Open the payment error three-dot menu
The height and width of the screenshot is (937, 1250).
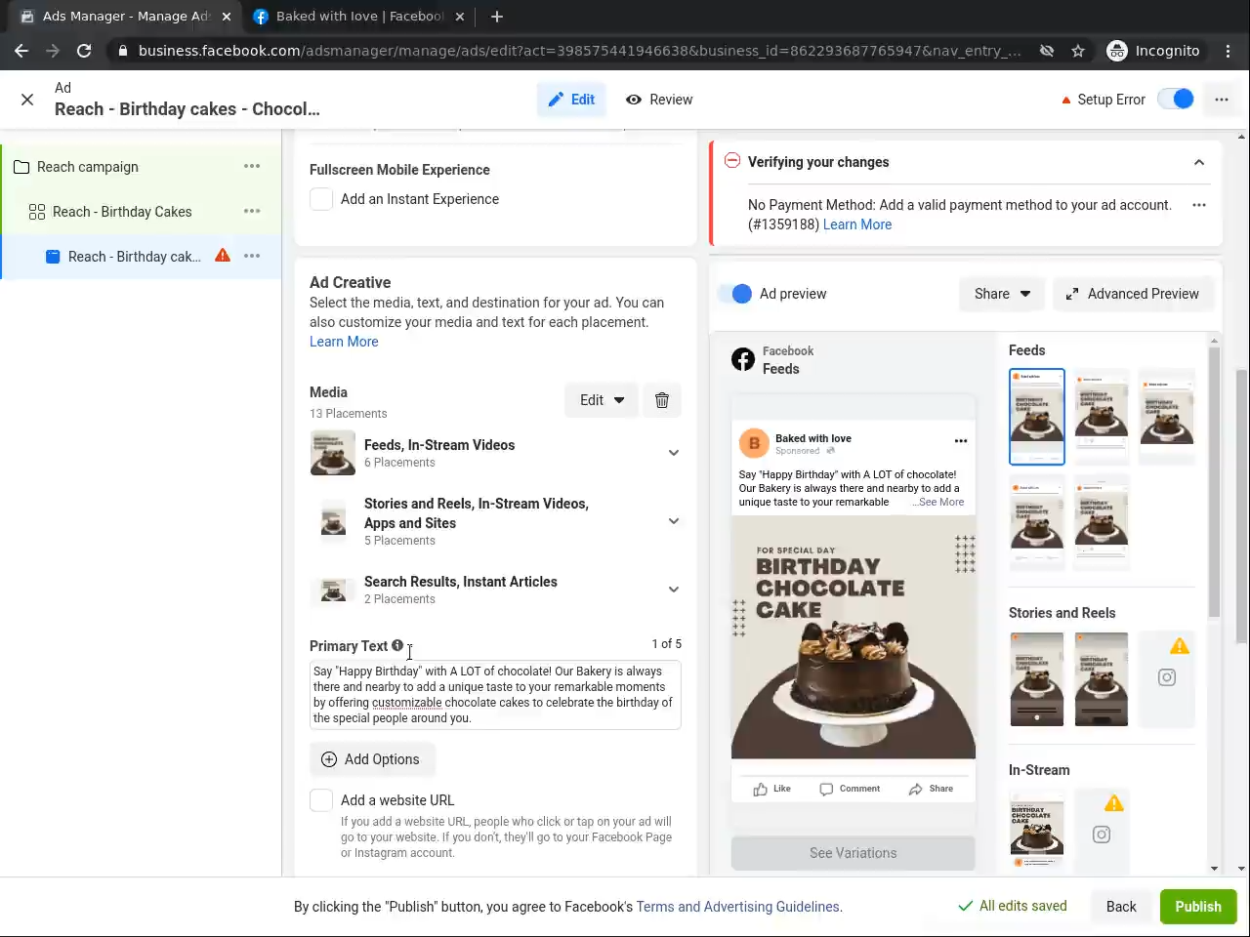click(x=1199, y=205)
